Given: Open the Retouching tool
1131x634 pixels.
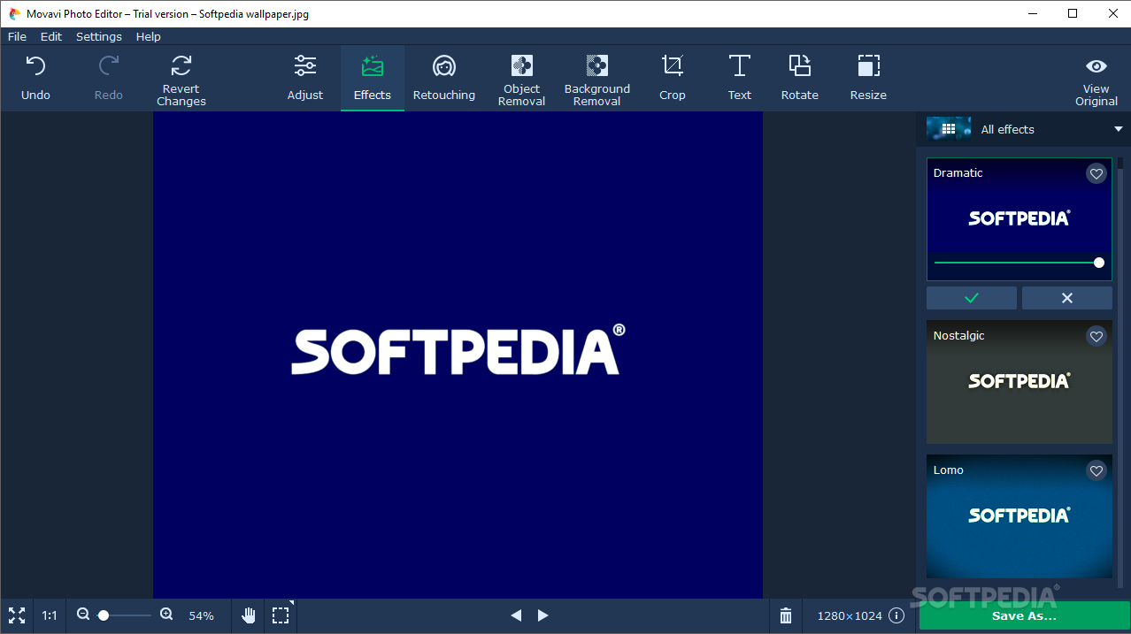Looking at the screenshot, I should (444, 78).
